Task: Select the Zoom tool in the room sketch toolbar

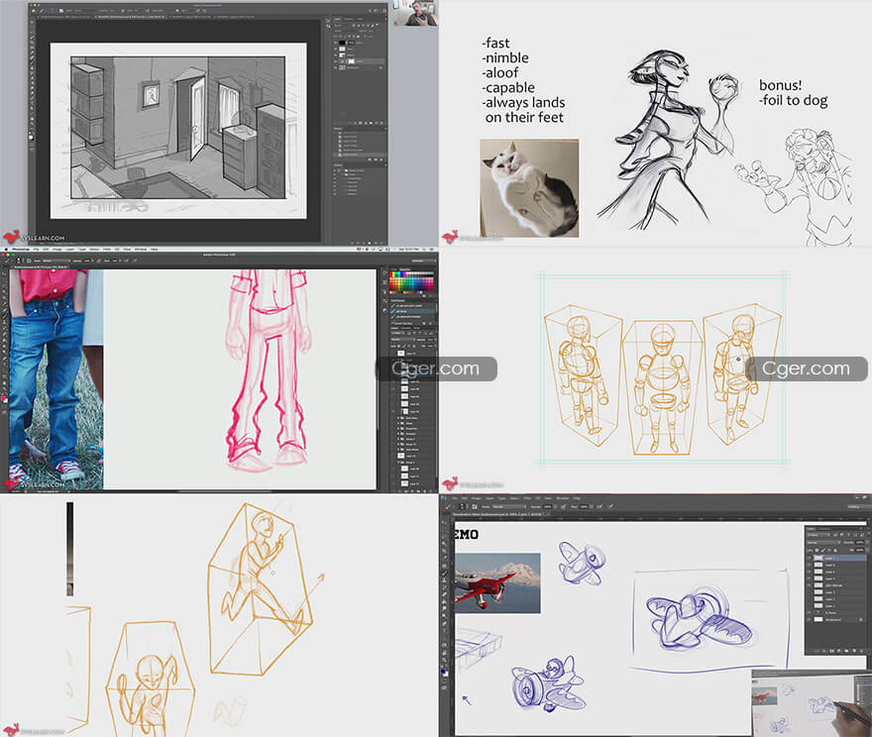Action: [x=31, y=124]
